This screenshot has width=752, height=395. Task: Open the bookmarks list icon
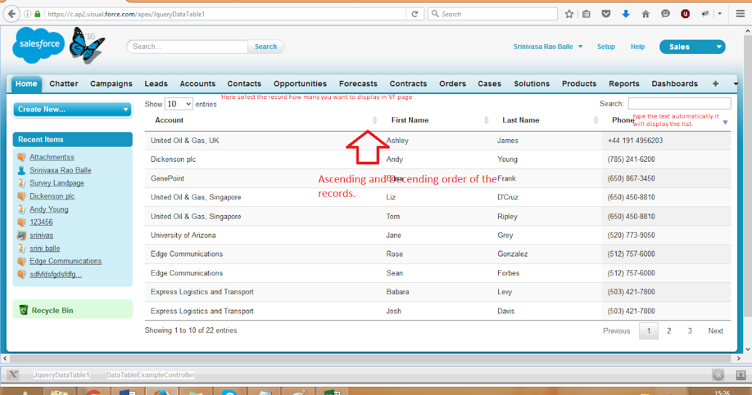tap(587, 13)
